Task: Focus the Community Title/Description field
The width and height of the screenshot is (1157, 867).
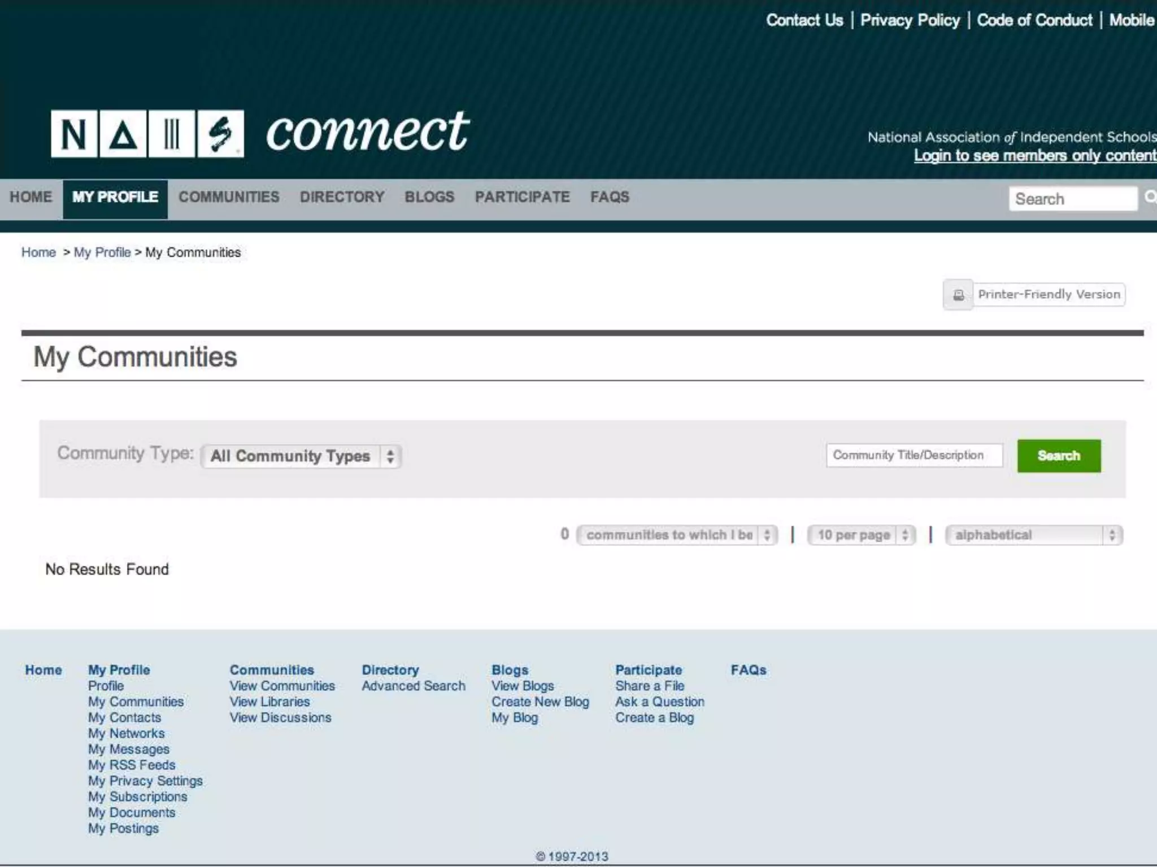Action: coord(914,456)
